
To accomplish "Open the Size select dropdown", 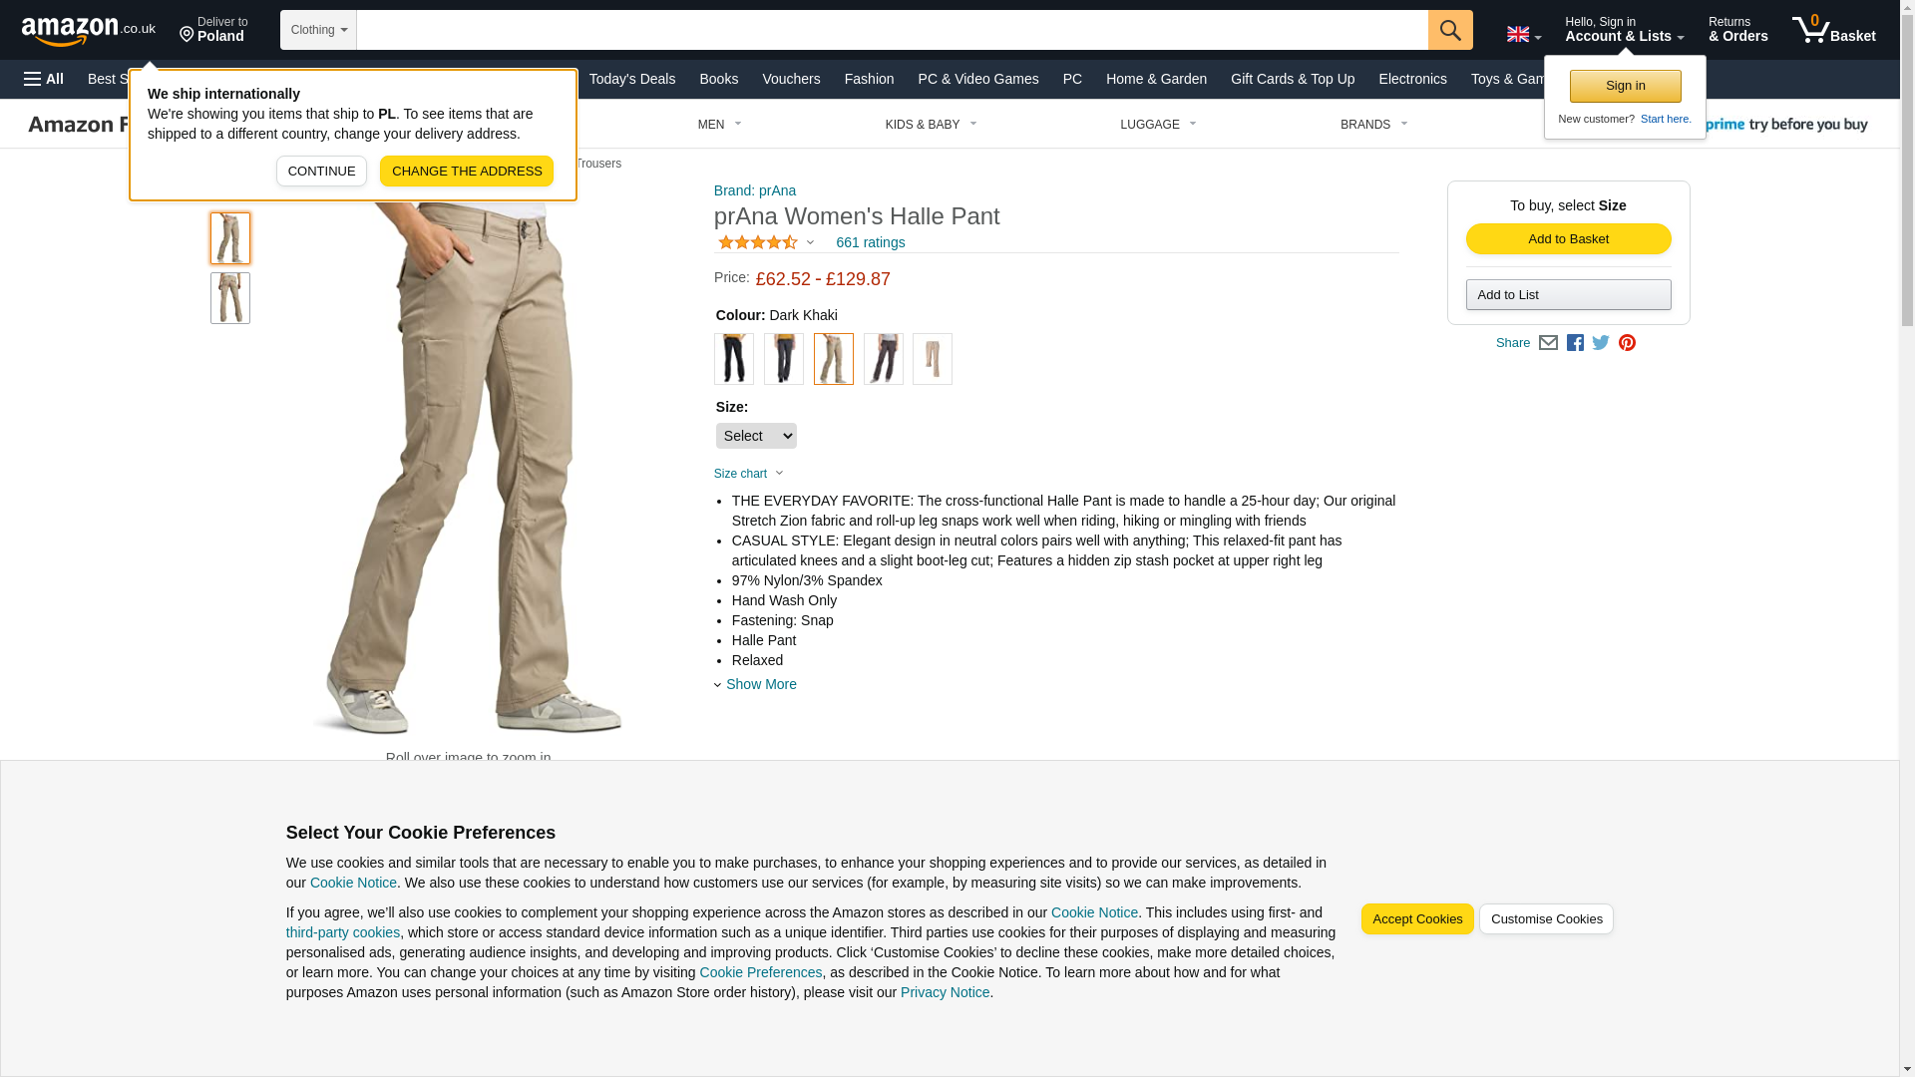I will pyautogui.click(x=756, y=436).
